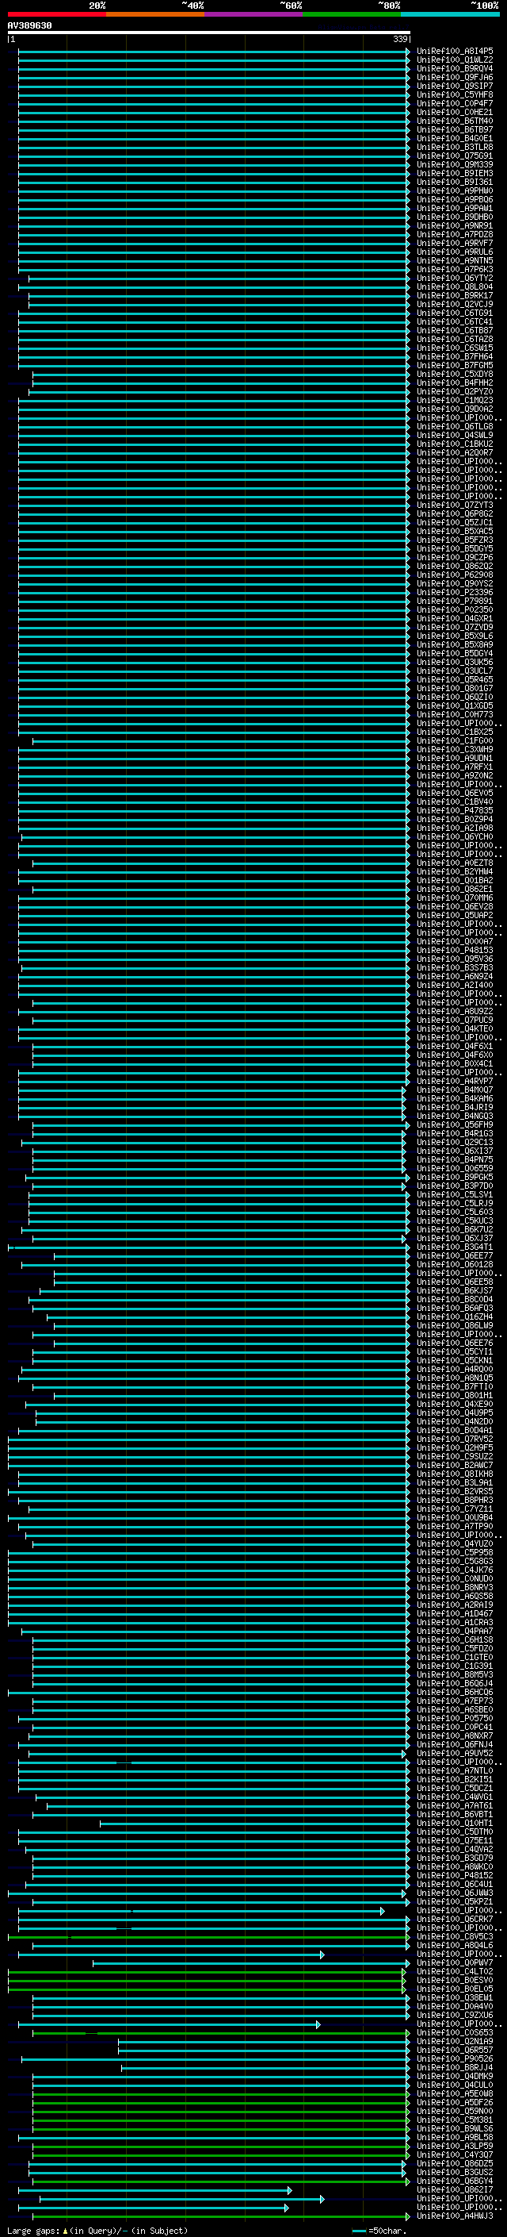Viewport: 507px width, 2237px height.
Task: Pick the hit label UniRef100_P23396
Action: tap(455, 592)
